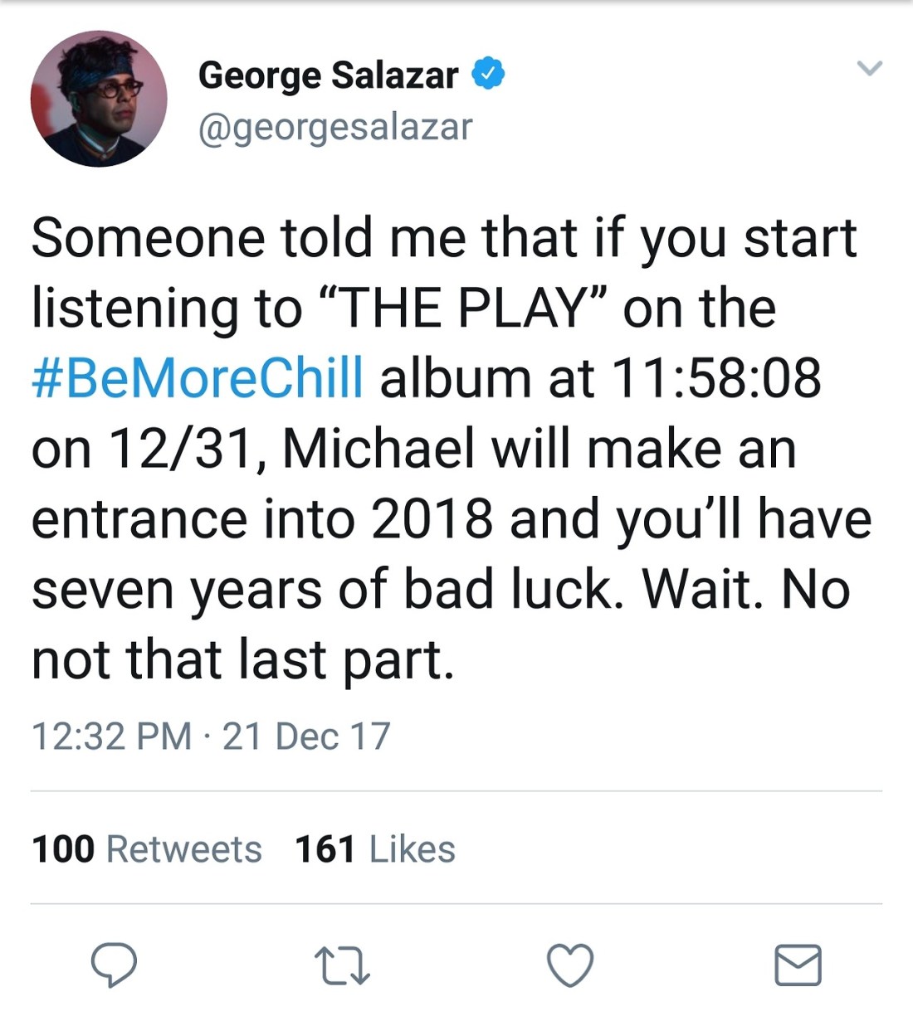Share tweet via the envelope icon
Screen dimensions: 913x1021
798,965
